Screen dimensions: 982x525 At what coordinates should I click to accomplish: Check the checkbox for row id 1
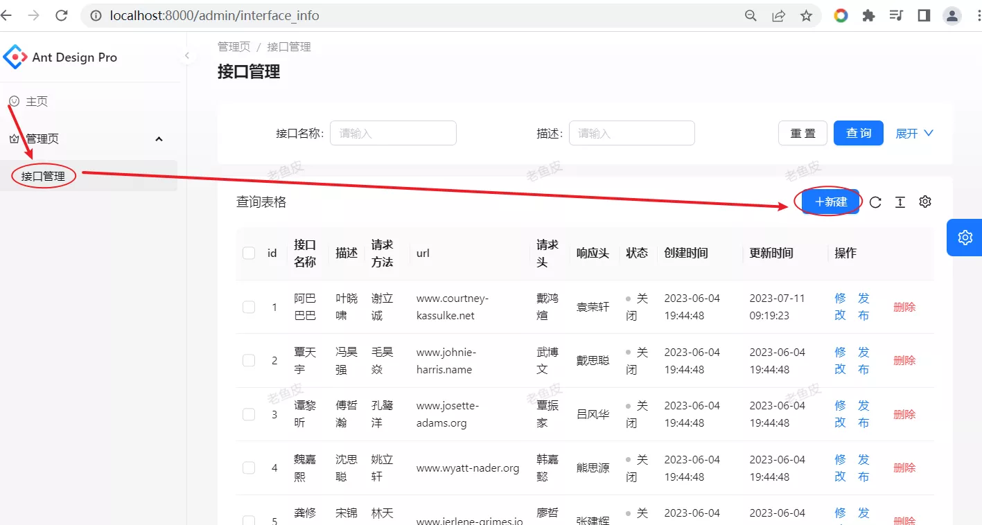[x=249, y=307]
